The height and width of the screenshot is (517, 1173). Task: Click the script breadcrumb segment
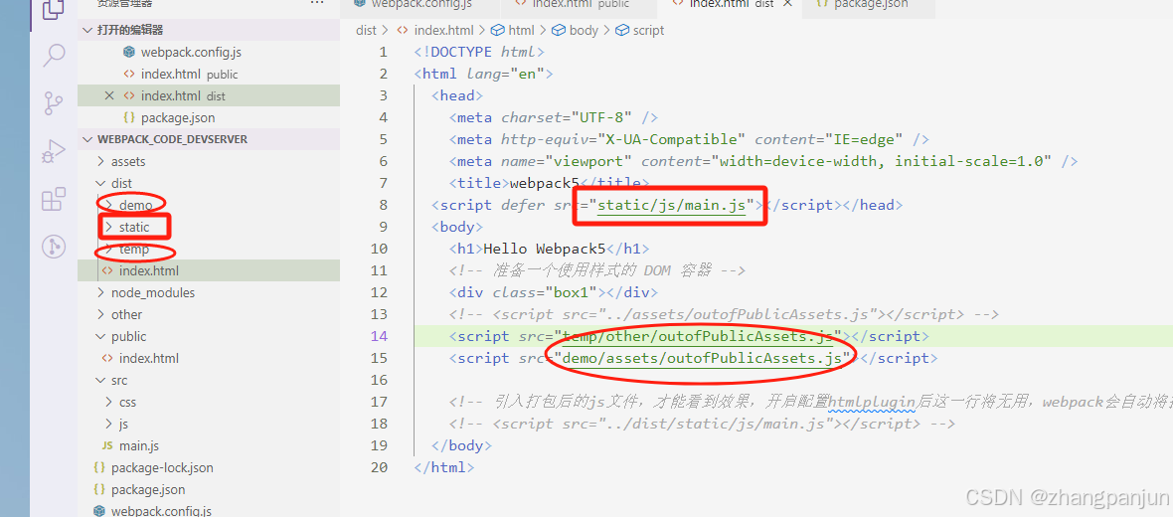[x=648, y=30]
